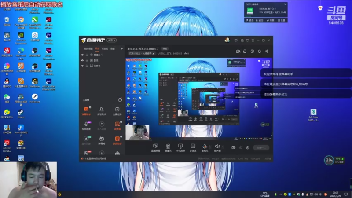Click the webcam thumbnail in the preview

click(137, 133)
